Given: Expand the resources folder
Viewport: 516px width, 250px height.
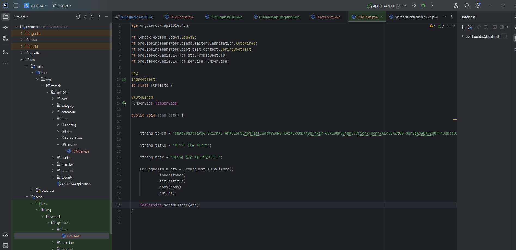Looking at the screenshot, I should click(32, 190).
